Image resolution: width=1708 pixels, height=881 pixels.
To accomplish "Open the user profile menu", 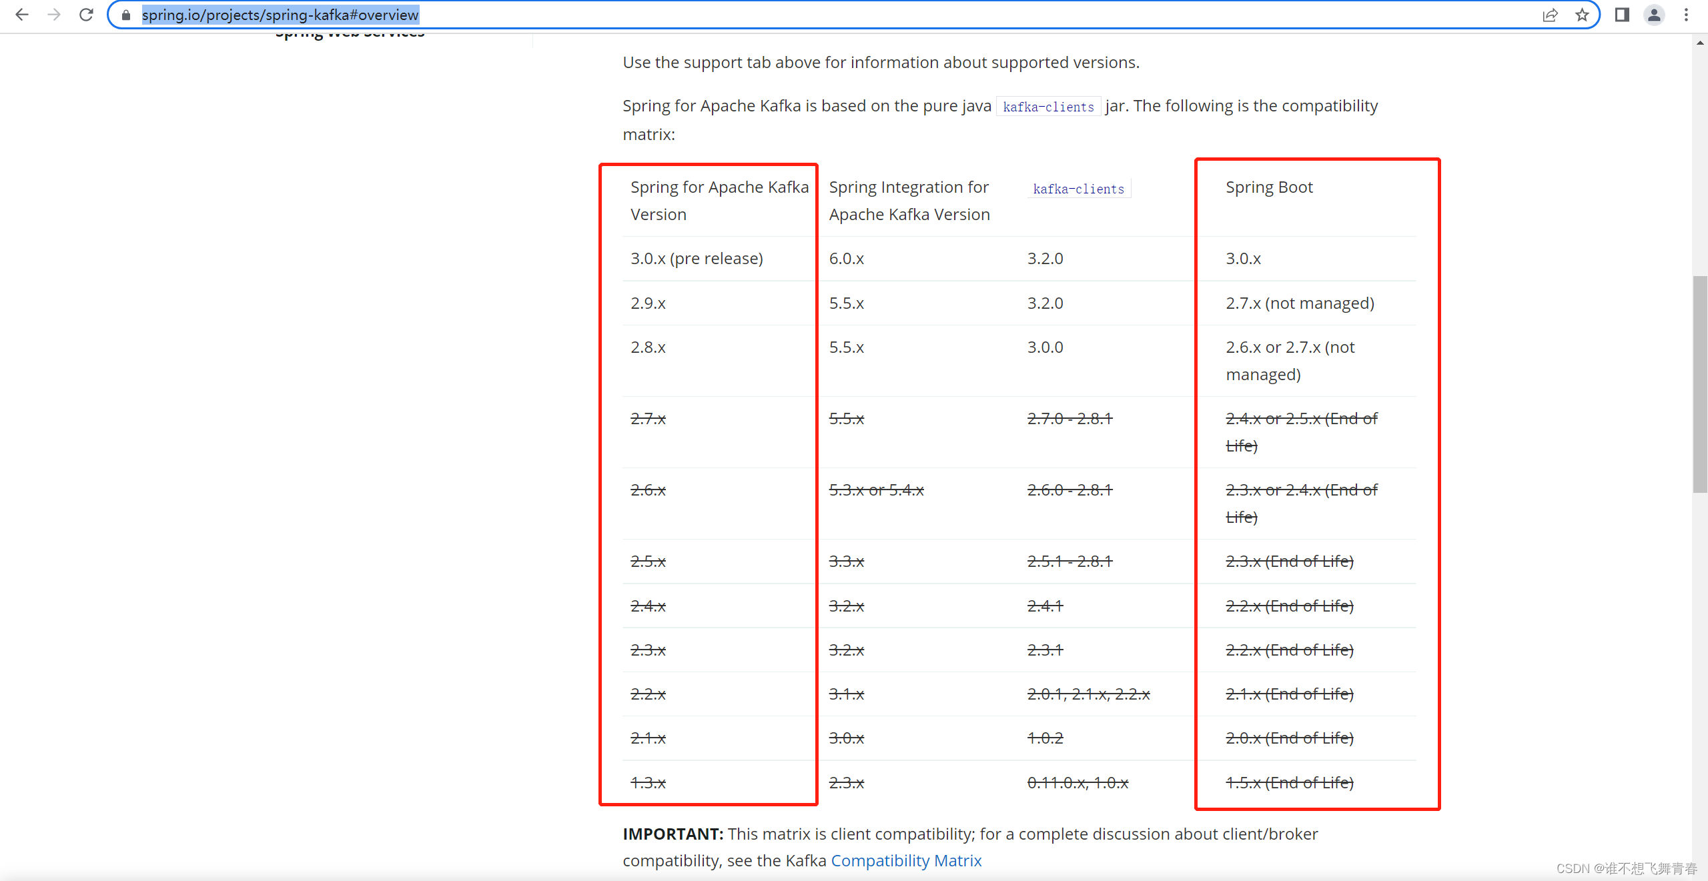I will (1654, 15).
